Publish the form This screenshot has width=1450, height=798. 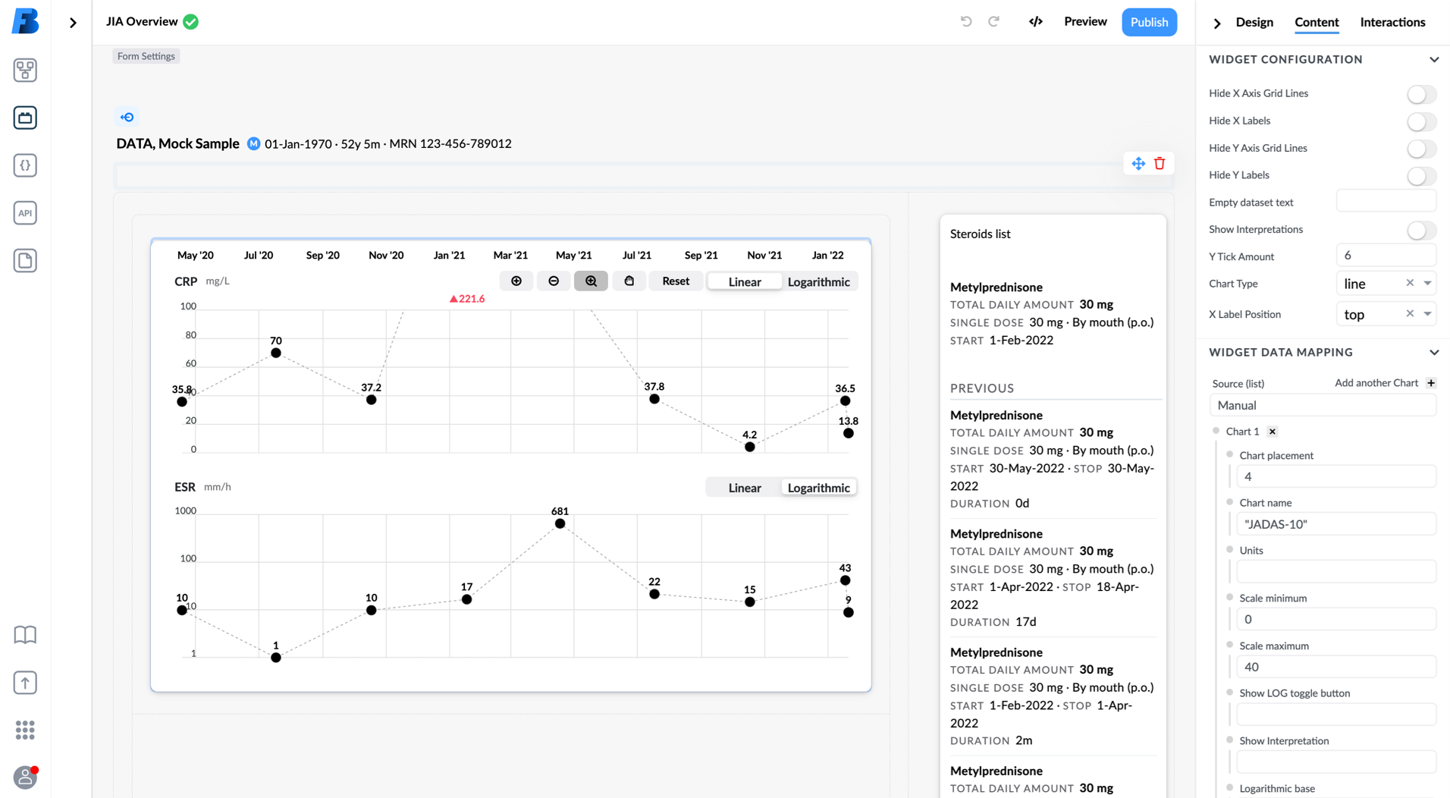(1149, 22)
